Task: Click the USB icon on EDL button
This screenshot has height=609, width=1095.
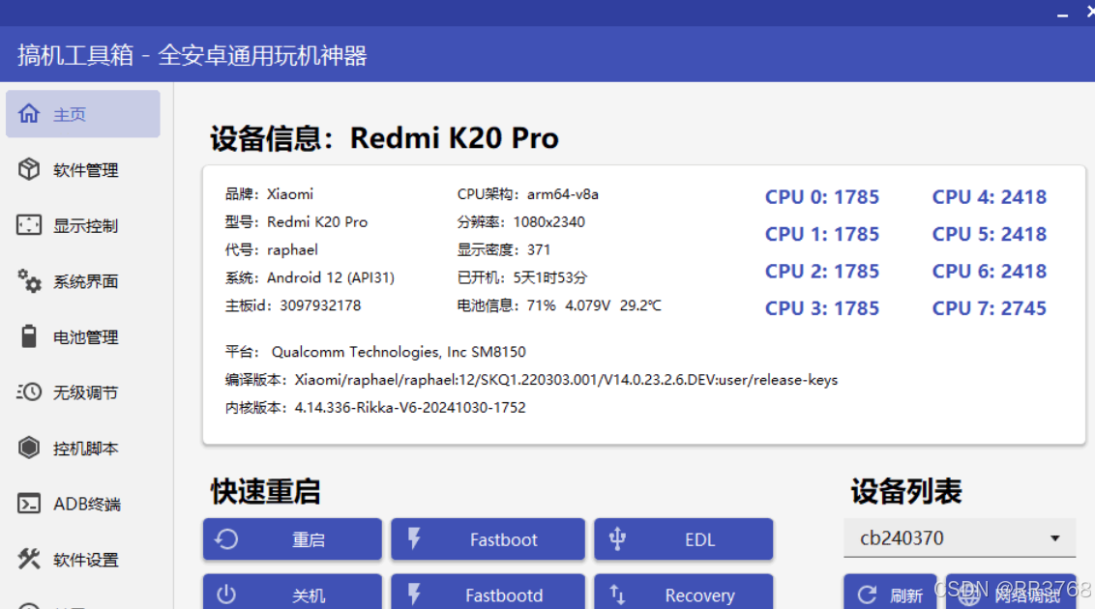Action: click(617, 538)
